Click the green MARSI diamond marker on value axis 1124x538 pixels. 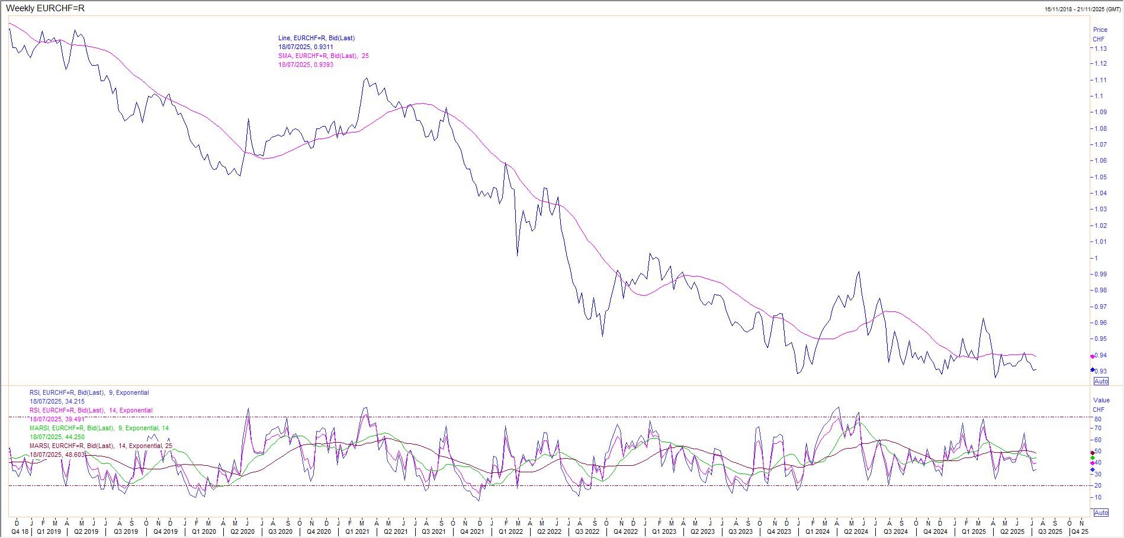point(1093,458)
